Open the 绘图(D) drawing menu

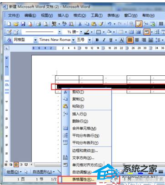(14, 172)
